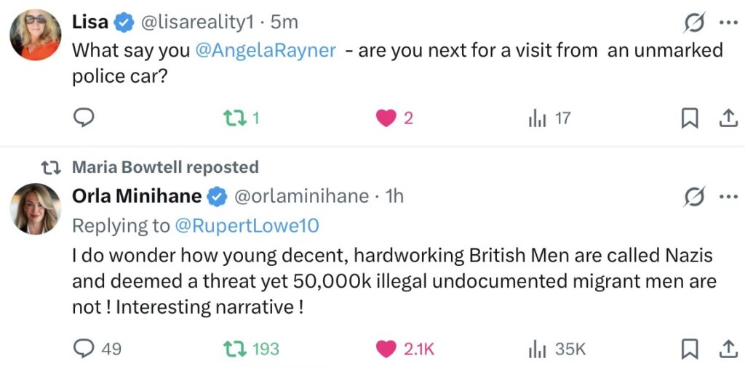745x369 pixels.
Task: Open Orla Minihane's profile picture
Action: point(35,208)
